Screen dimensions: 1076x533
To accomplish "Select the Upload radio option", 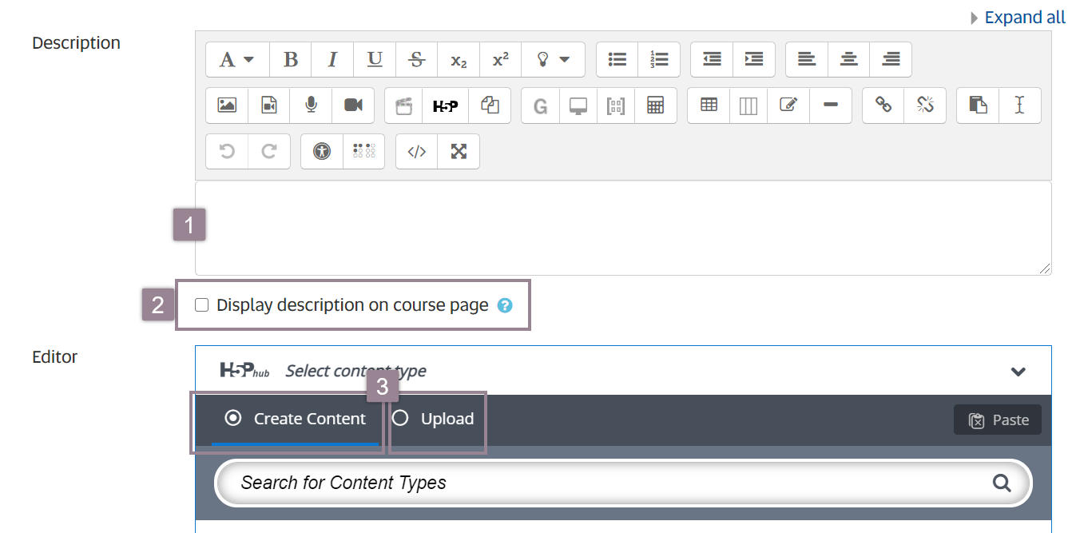I will click(401, 418).
